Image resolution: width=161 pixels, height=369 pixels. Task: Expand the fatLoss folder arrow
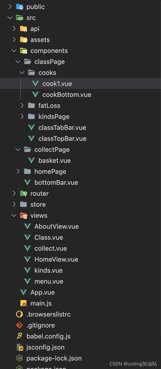tap(22, 106)
